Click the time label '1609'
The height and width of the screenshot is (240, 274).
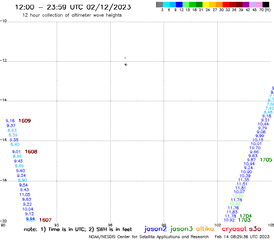click(25, 121)
